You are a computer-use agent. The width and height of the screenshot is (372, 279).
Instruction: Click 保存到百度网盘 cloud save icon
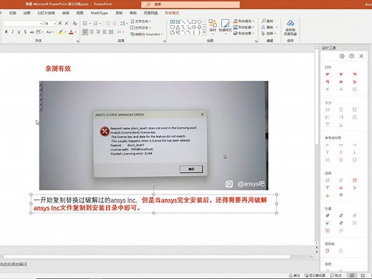[x=290, y=27]
